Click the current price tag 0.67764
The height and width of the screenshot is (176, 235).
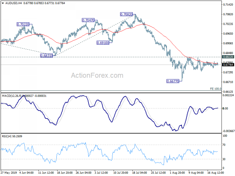[x=228, y=65]
